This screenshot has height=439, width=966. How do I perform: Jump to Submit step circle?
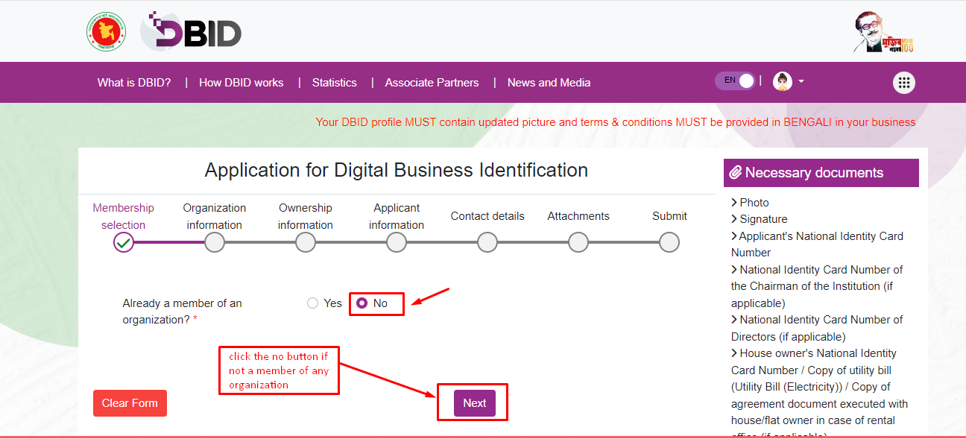point(669,242)
